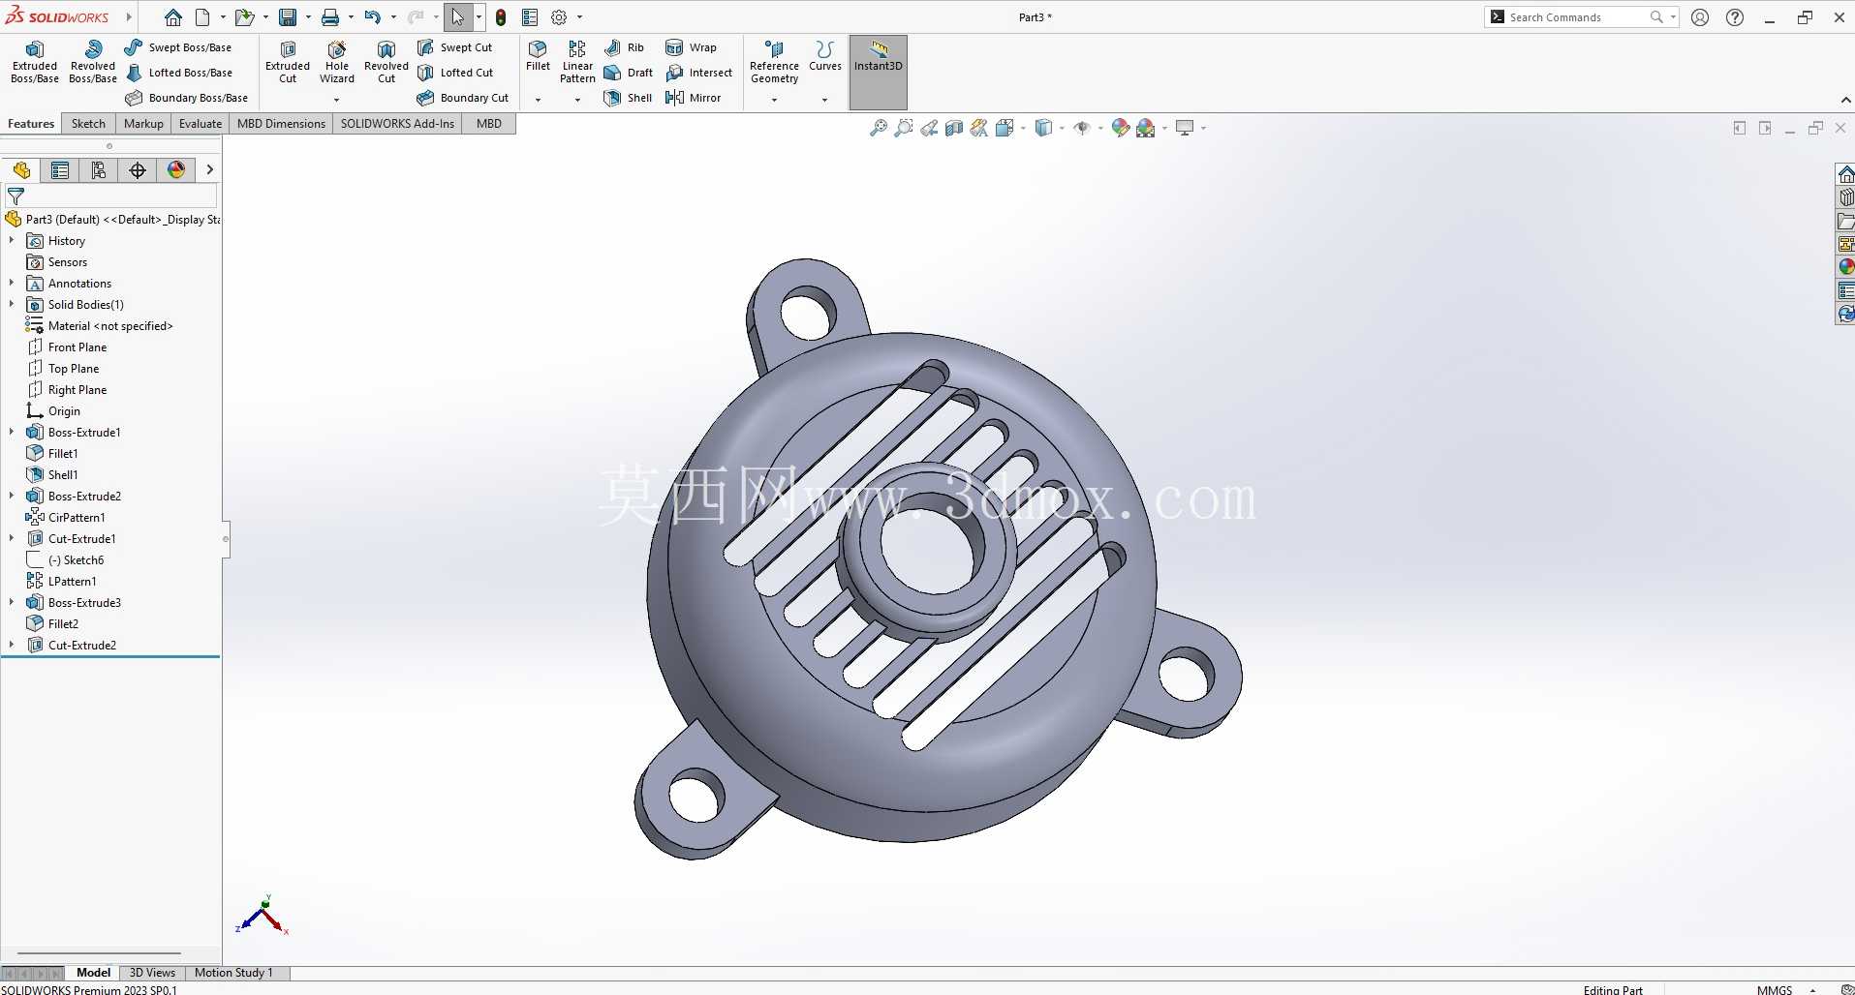Screen dimensions: 1855x995
Task: Select the Revolved Boss/Base tool
Action: click(93, 63)
